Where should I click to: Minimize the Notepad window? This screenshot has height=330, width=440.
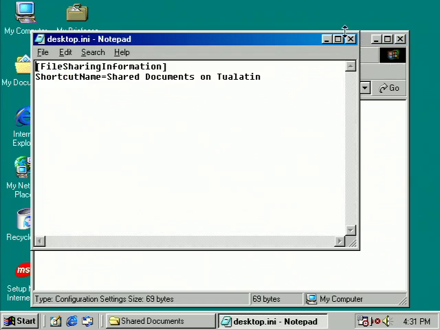pyautogui.click(x=327, y=39)
